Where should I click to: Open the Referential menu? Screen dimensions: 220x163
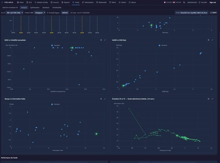101,2
